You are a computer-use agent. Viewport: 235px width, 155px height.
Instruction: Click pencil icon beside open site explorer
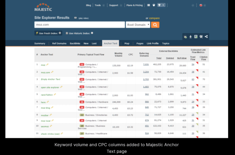click(61, 87)
